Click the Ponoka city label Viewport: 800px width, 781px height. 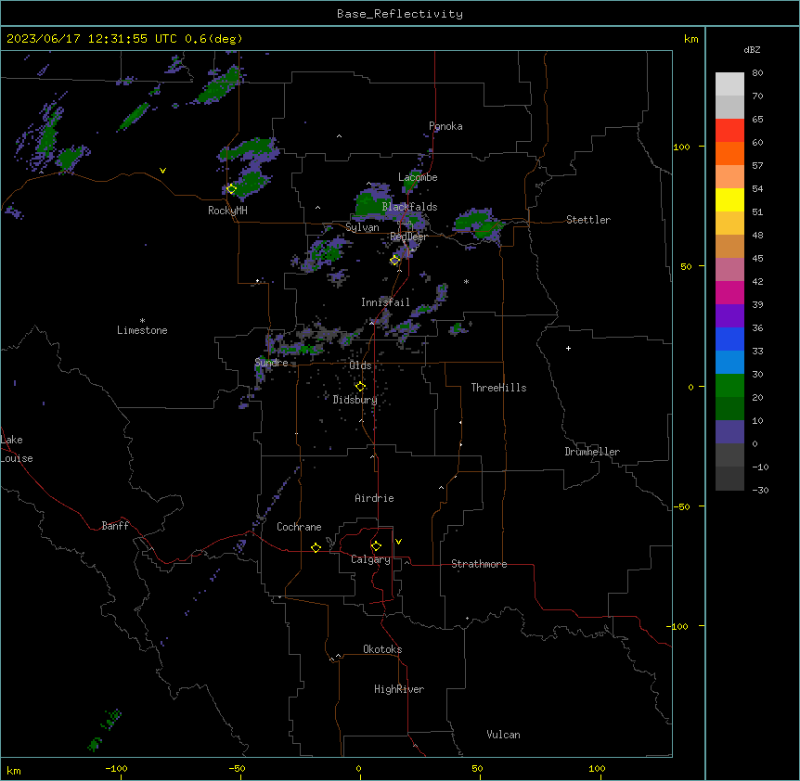pyautogui.click(x=445, y=126)
